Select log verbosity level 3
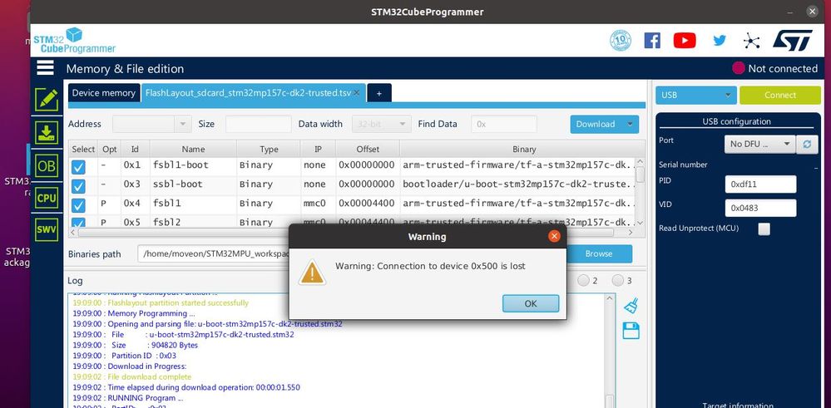The height and width of the screenshot is (408, 831). [x=617, y=281]
